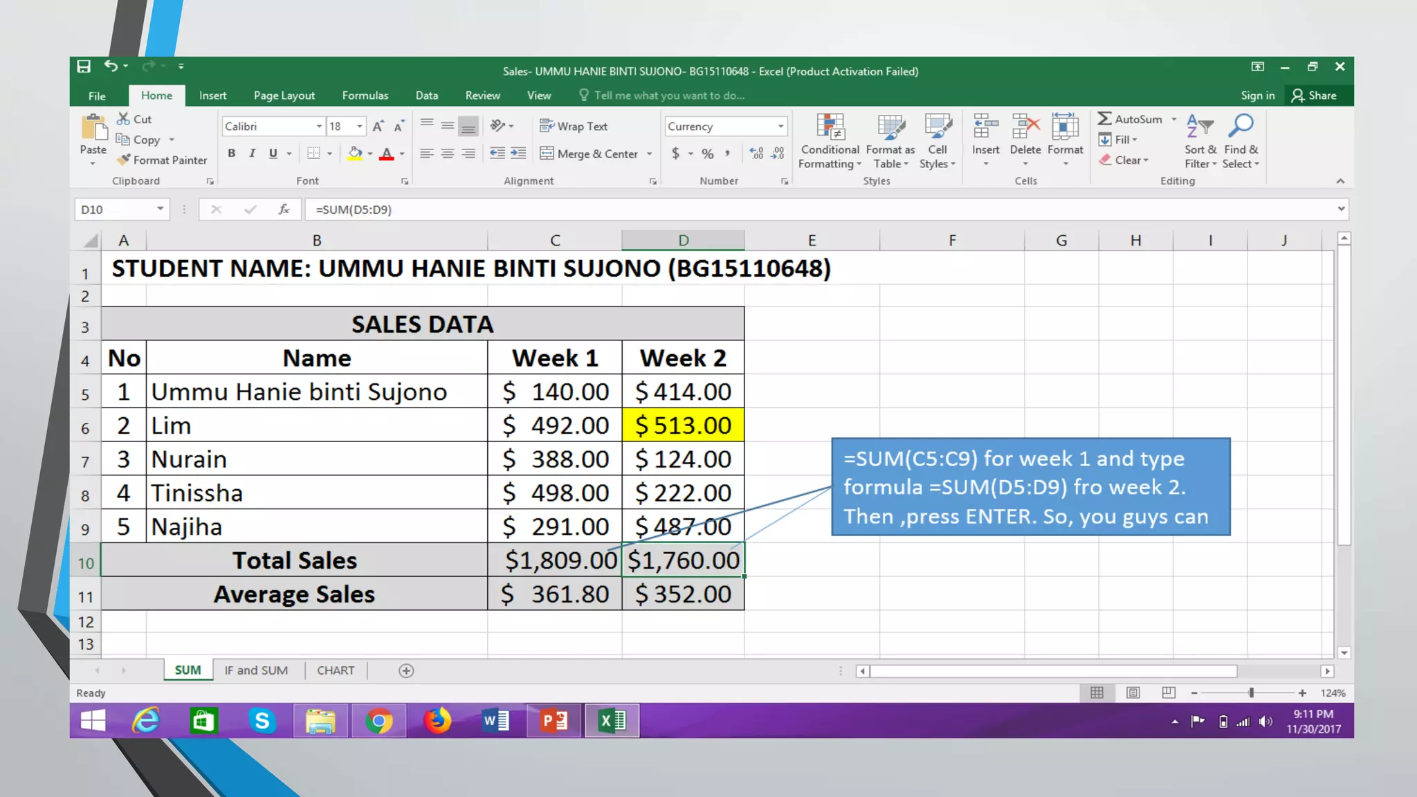Decrease font size with the small A

399,126
